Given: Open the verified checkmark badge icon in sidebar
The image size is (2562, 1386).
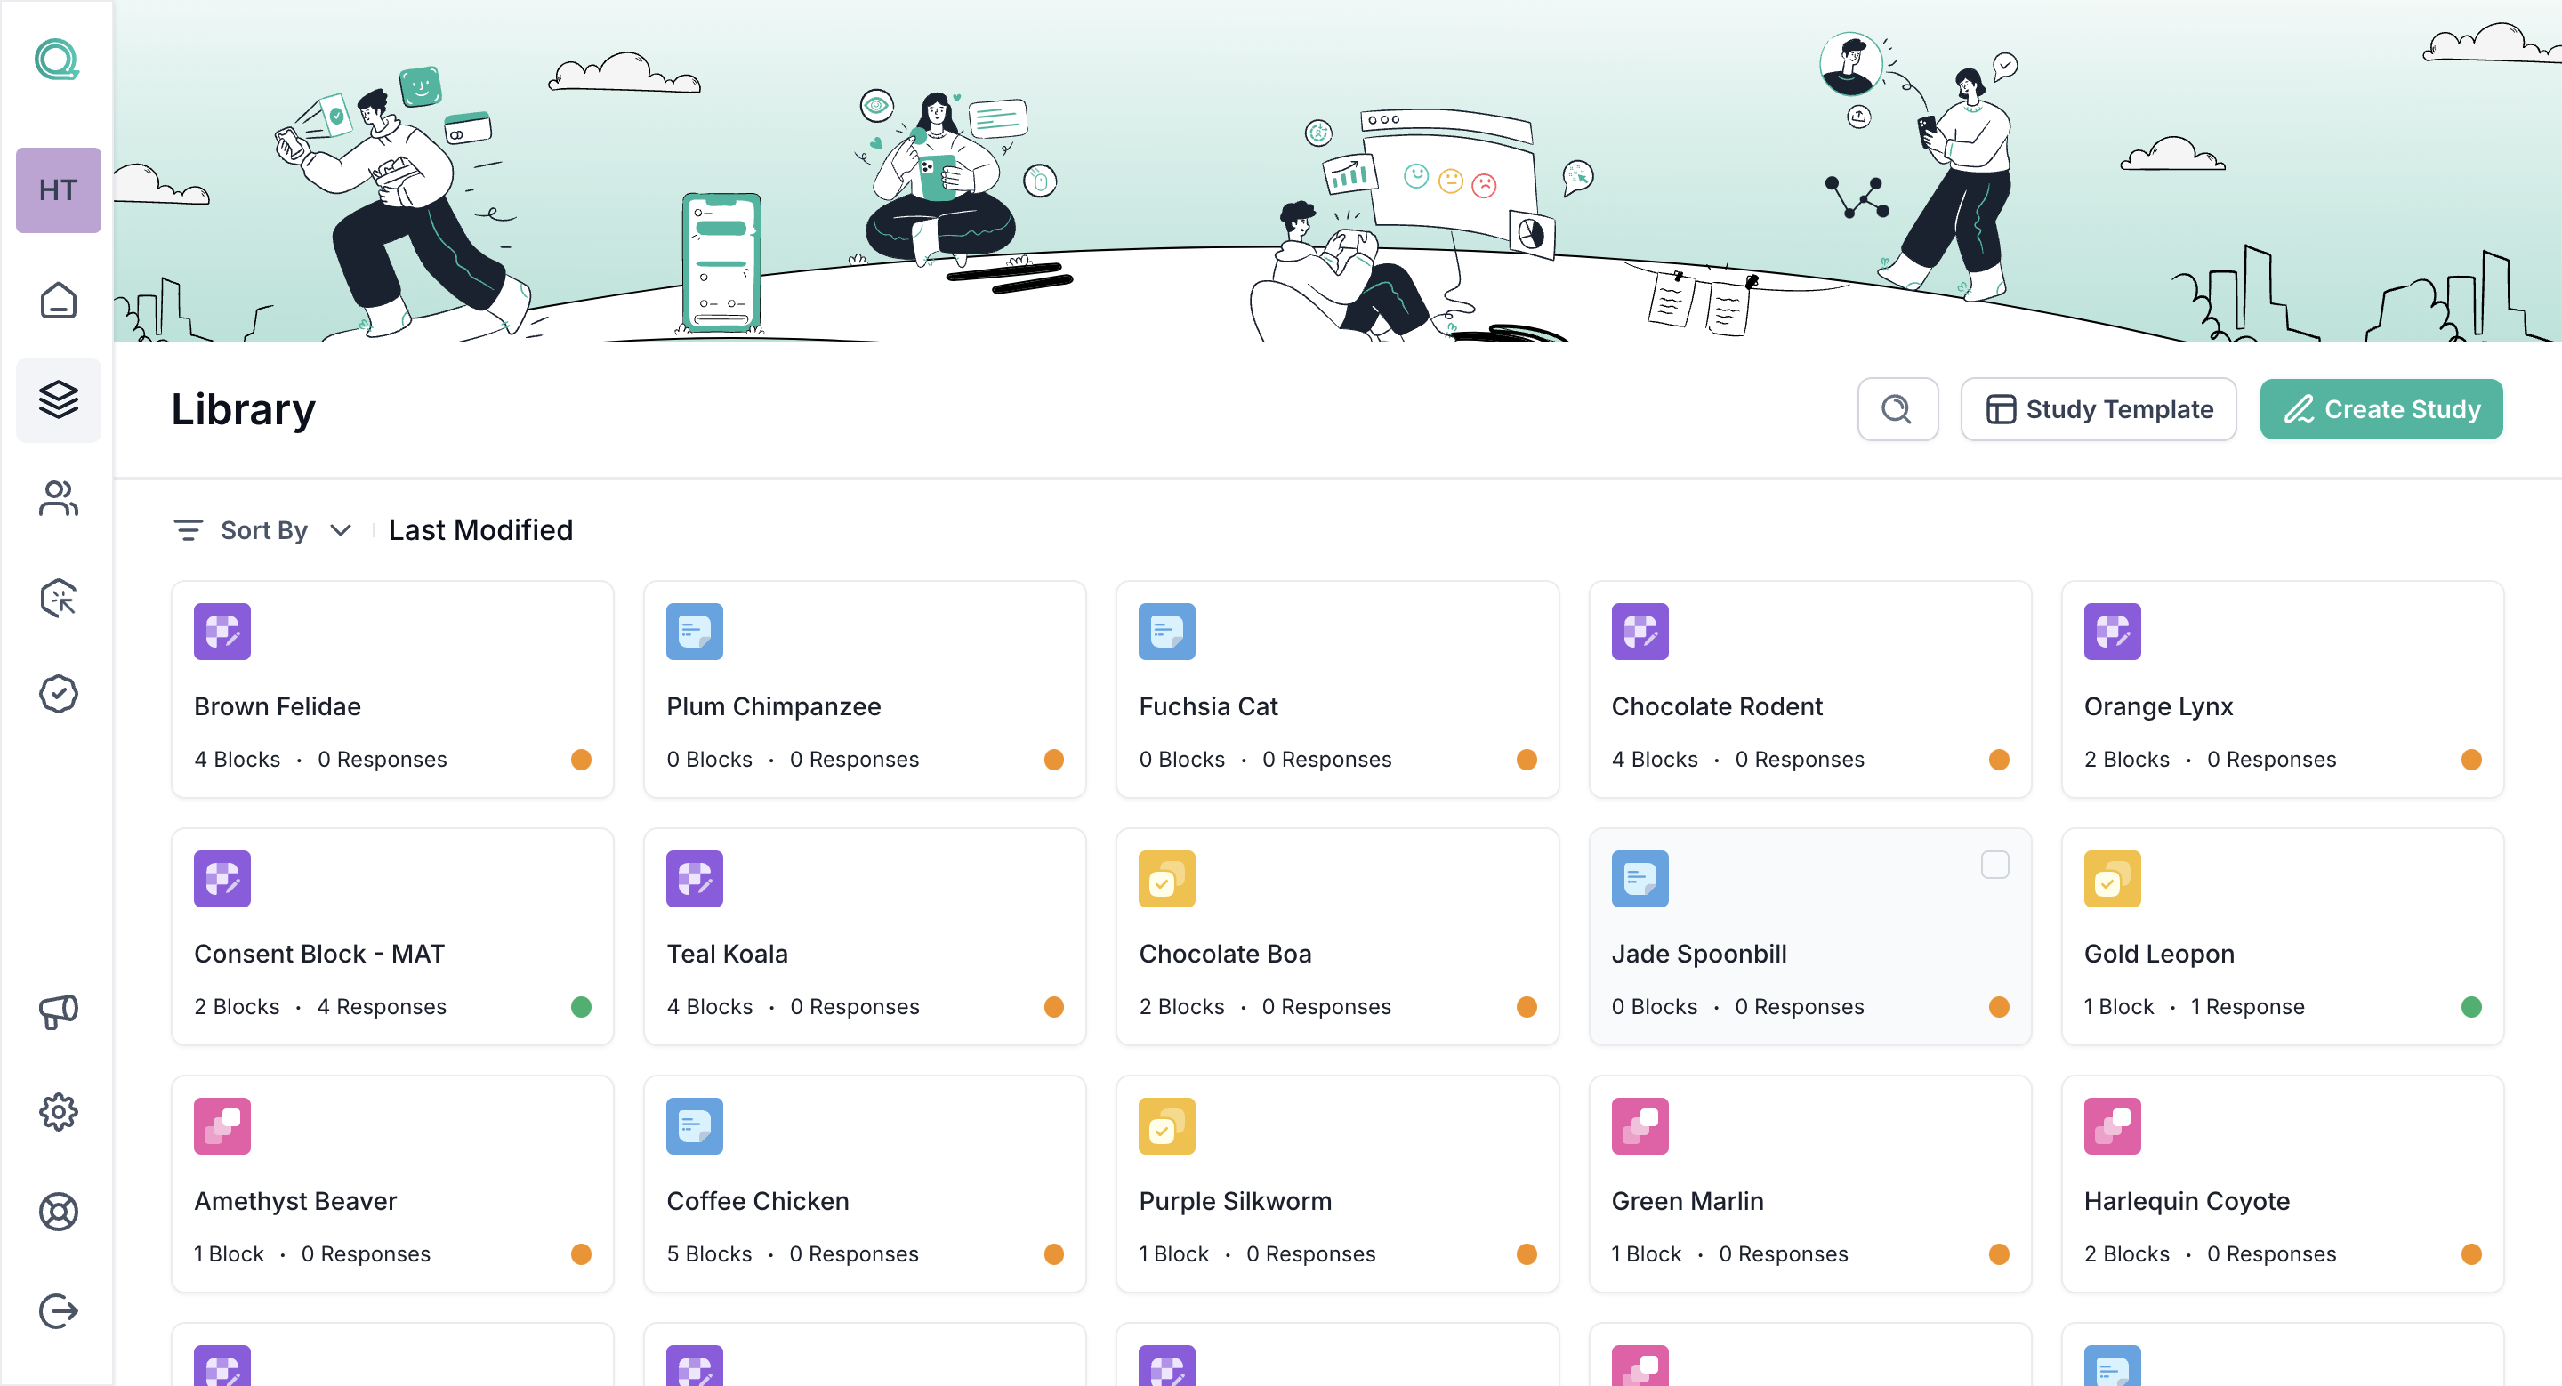Looking at the screenshot, I should 58,694.
